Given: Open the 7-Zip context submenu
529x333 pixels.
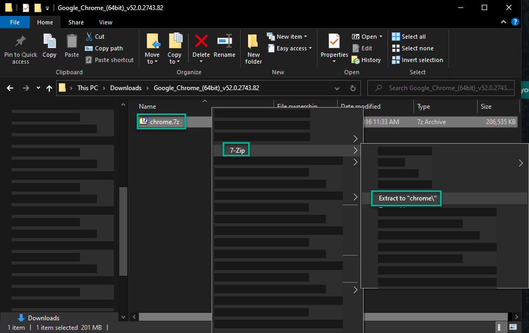Looking at the screenshot, I should 287,151.
